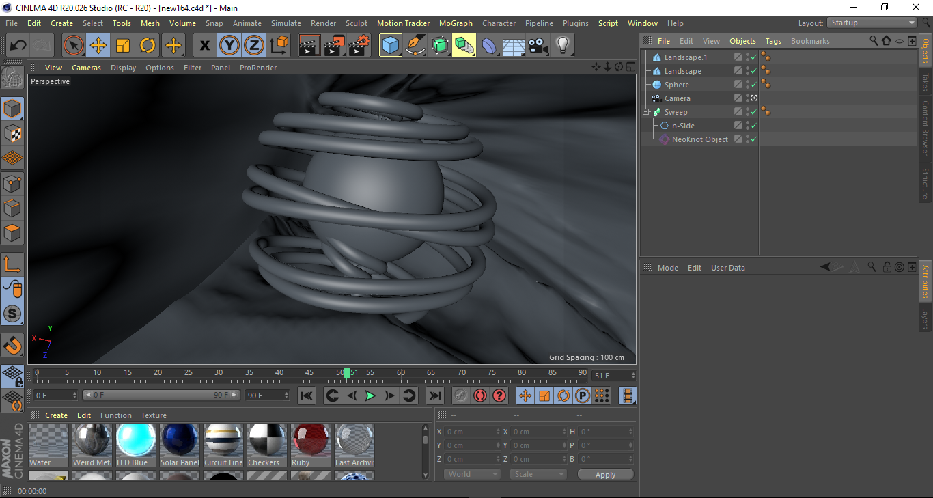Toggle the Landscape.1 enable checkmark

click(754, 58)
